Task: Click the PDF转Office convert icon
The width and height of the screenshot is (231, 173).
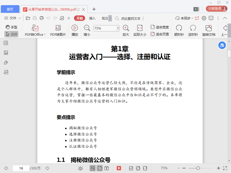Action: tap(35, 28)
